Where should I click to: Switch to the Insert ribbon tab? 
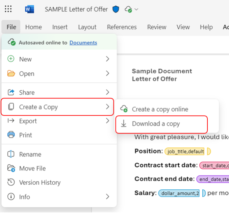click(60, 27)
